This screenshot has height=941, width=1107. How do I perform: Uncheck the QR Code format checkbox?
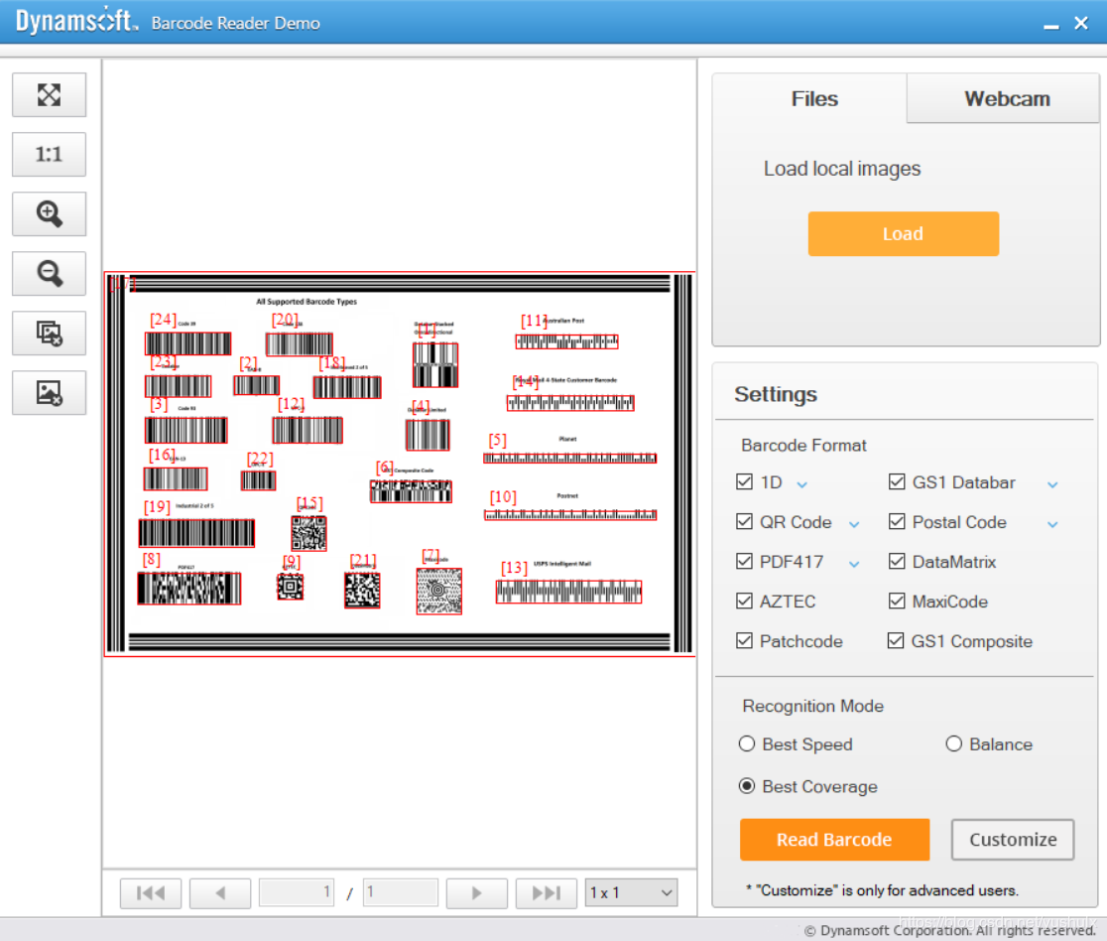[x=744, y=522]
